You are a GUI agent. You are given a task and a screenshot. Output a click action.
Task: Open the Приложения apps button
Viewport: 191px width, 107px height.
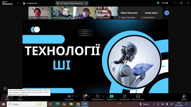[x=124, y=97]
